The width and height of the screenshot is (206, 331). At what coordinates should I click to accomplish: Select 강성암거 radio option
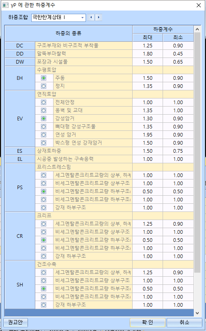pos(44,119)
